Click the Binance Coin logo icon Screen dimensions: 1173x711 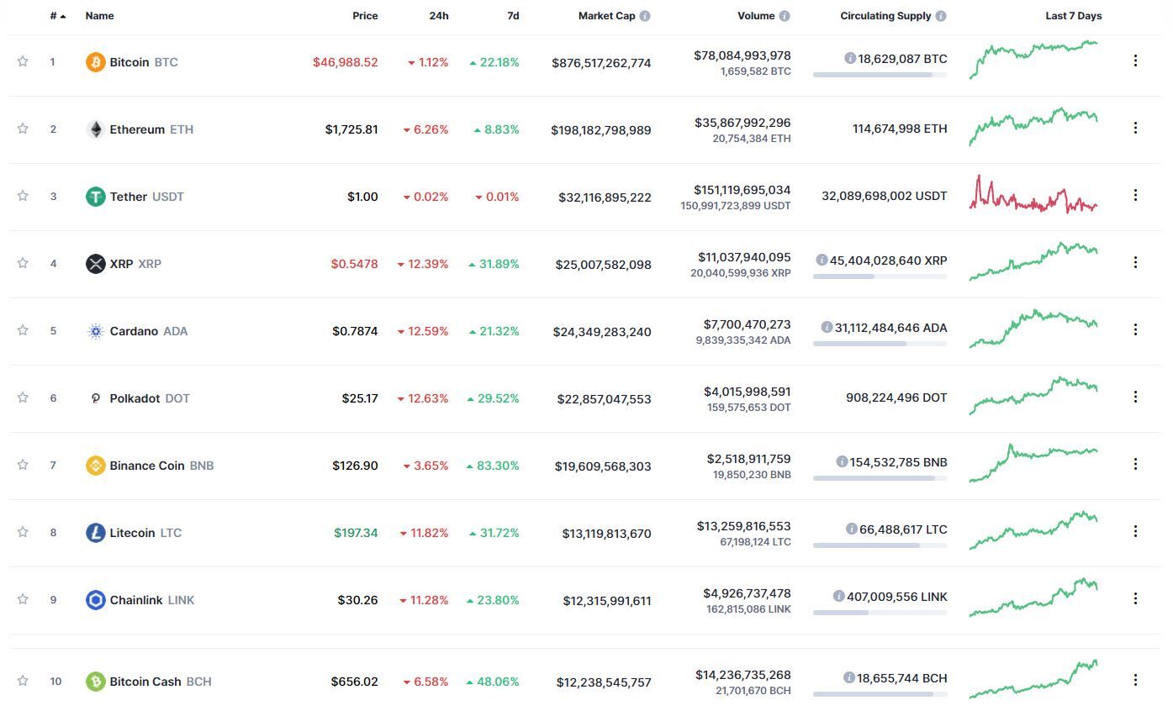point(96,466)
